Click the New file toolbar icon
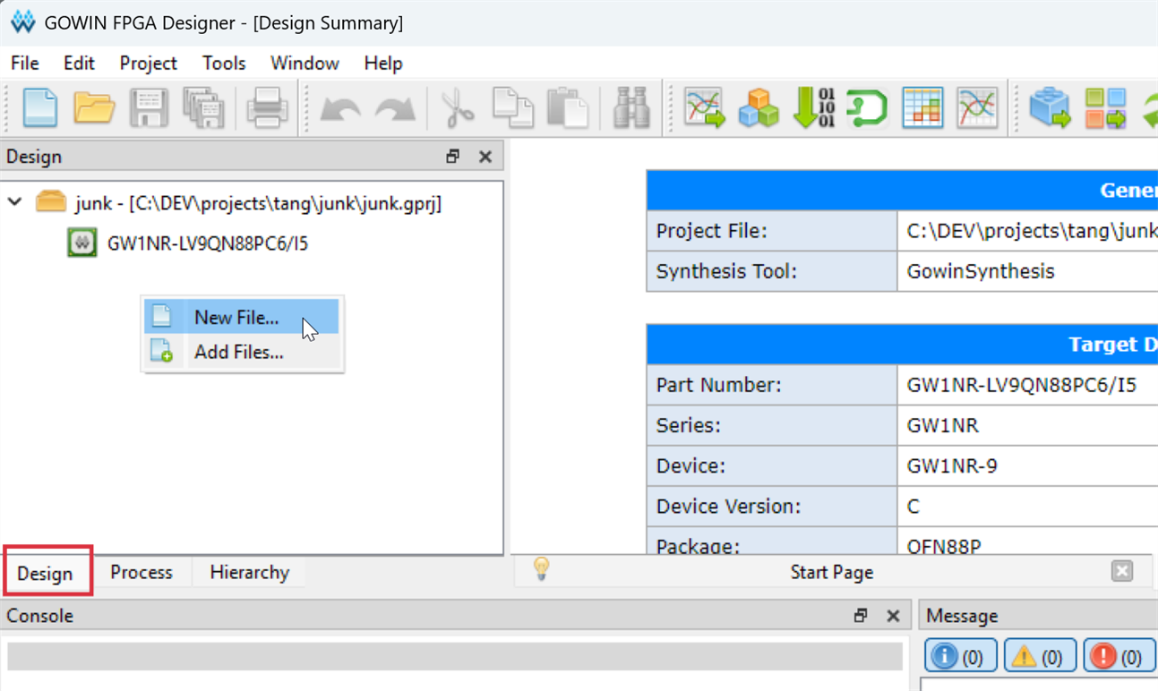Viewport: 1158px width, 691px height. click(x=39, y=107)
